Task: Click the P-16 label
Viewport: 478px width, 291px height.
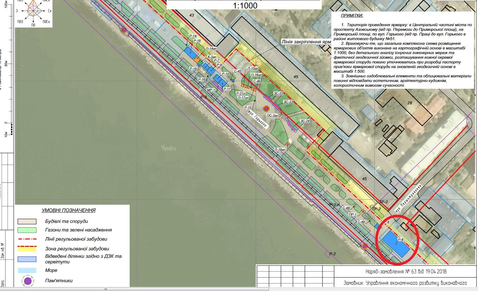Action: (202, 80)
